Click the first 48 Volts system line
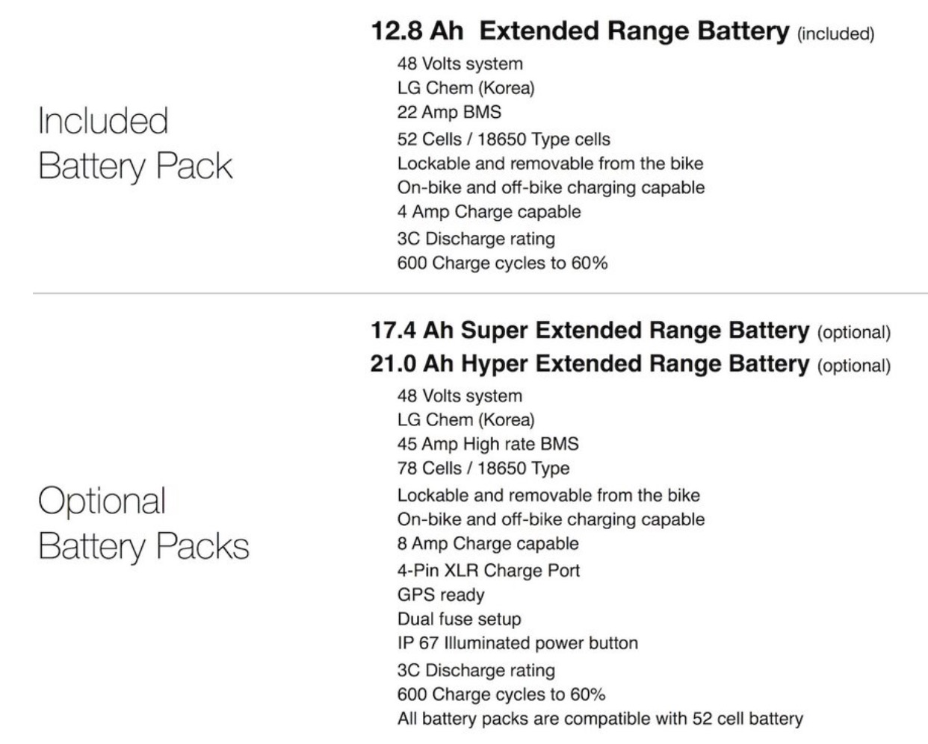Screen dimensions: 928x744 pos(460,64)
